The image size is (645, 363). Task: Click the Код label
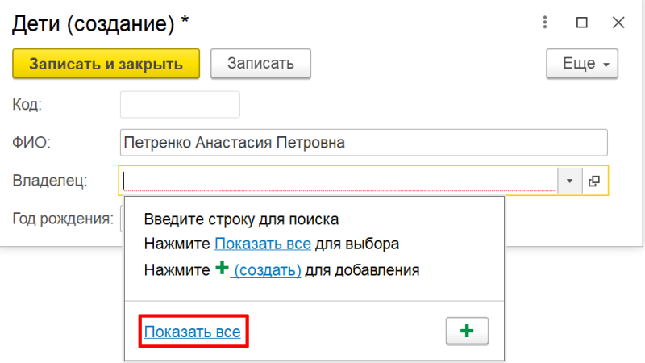point(27,105)
